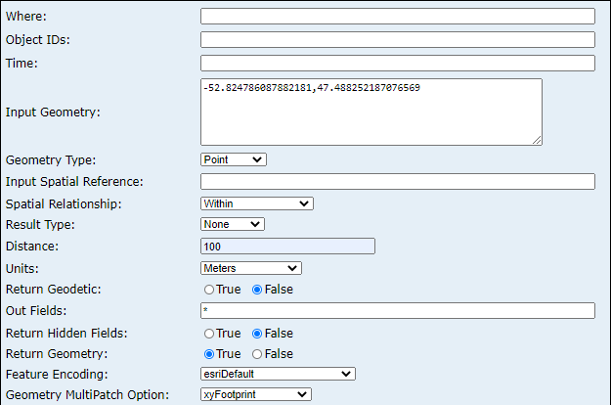This screenshot has height=405, width=611.
Task: Grab the Input Geometry textarea resize handle
Action: click(x=537, y=140)
